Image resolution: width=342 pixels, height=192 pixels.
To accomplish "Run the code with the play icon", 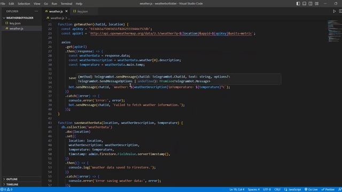I will [334, 11].
